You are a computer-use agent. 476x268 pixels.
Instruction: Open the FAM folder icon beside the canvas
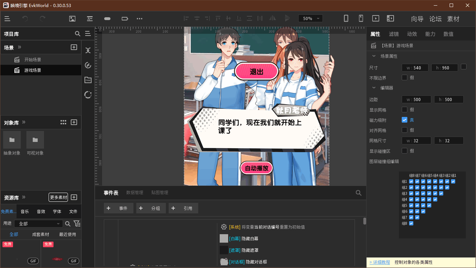pyautogui.click(x=88, y=80)
